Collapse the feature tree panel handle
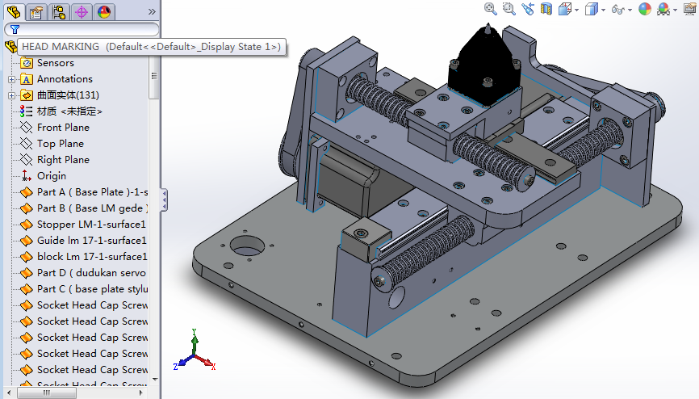Image resolution: width=699 pixels, height=399 pixels. tap(164, 200)
